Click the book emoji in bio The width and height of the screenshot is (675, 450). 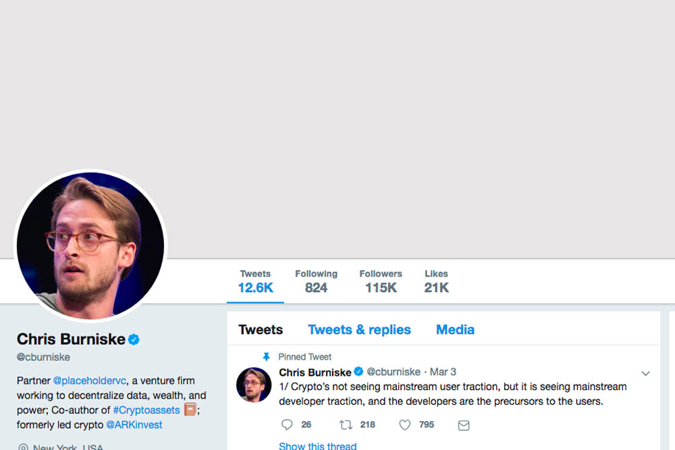click(x=190, y=410)
